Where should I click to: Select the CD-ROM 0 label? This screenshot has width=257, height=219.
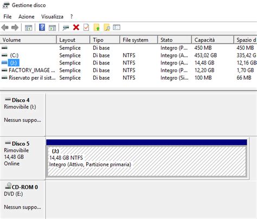point(25,187)
